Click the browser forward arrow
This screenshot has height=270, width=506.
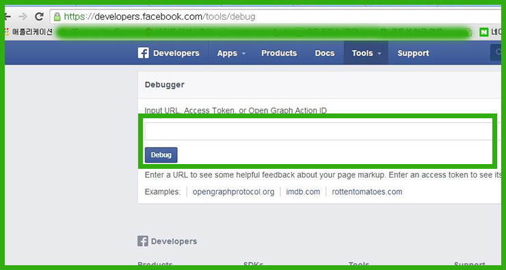click(x=23, y=16)
